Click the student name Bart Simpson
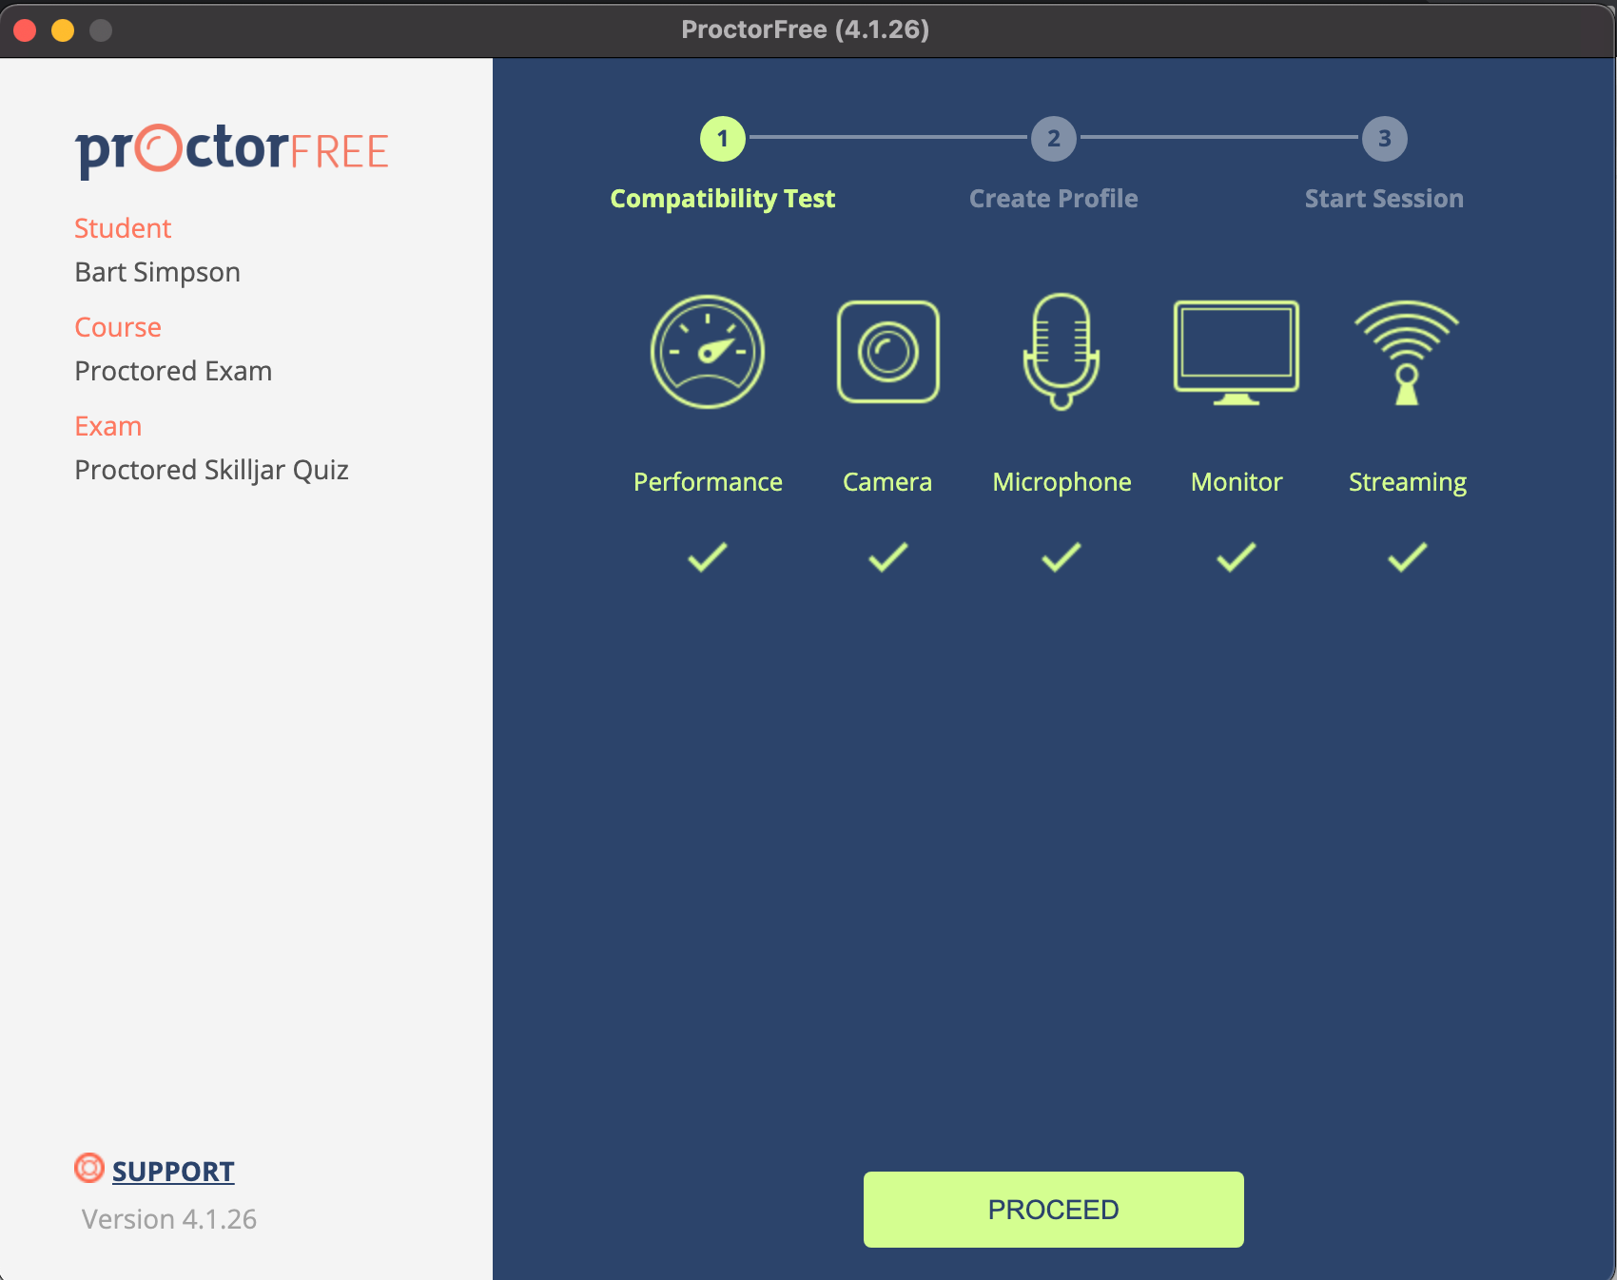 158,273
